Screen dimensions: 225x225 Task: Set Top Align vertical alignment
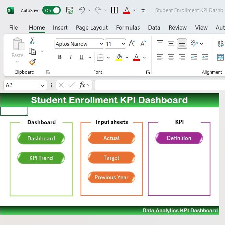160,43
